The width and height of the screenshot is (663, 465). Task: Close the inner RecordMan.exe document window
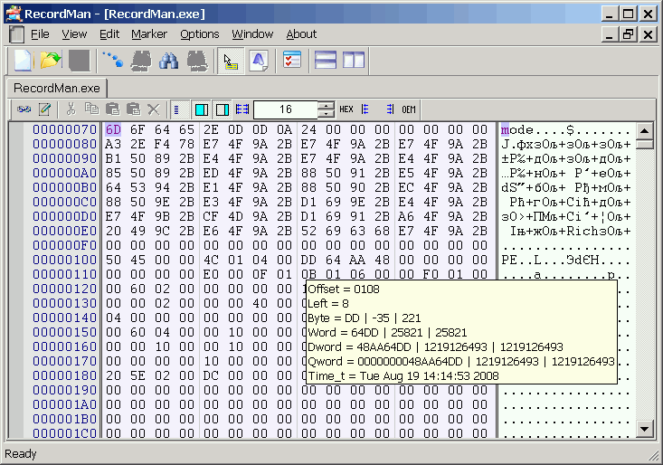coord(648,34)
